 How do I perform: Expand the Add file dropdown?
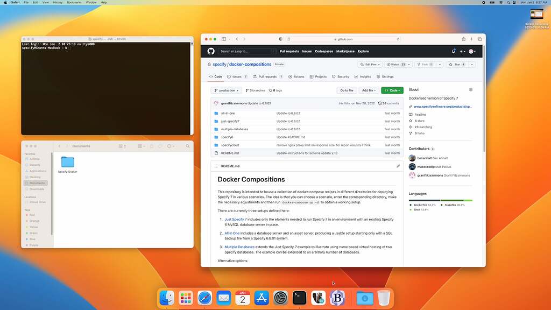coord(370,90)
